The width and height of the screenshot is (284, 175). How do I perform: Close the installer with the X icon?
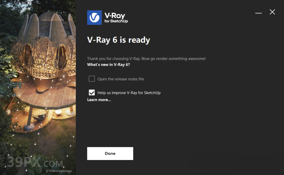pyautogui.click(x=272, y=12)
